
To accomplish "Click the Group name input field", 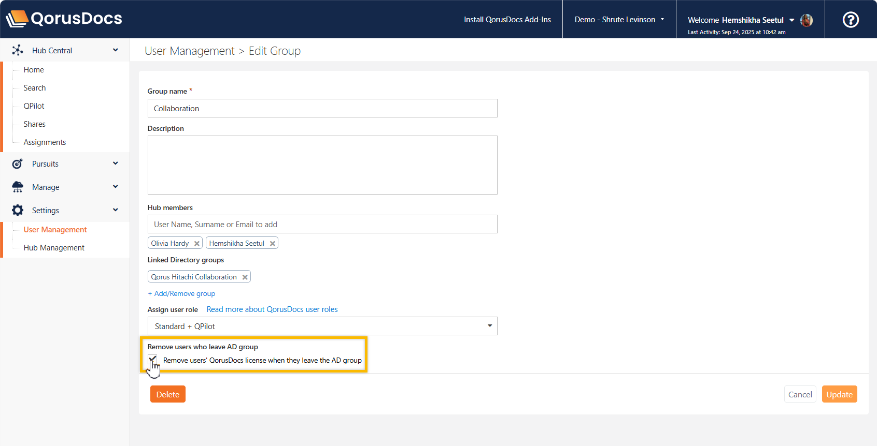I will [x=322, y=109].
